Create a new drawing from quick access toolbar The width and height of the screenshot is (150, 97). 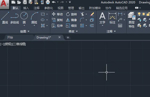click(13, 2)
